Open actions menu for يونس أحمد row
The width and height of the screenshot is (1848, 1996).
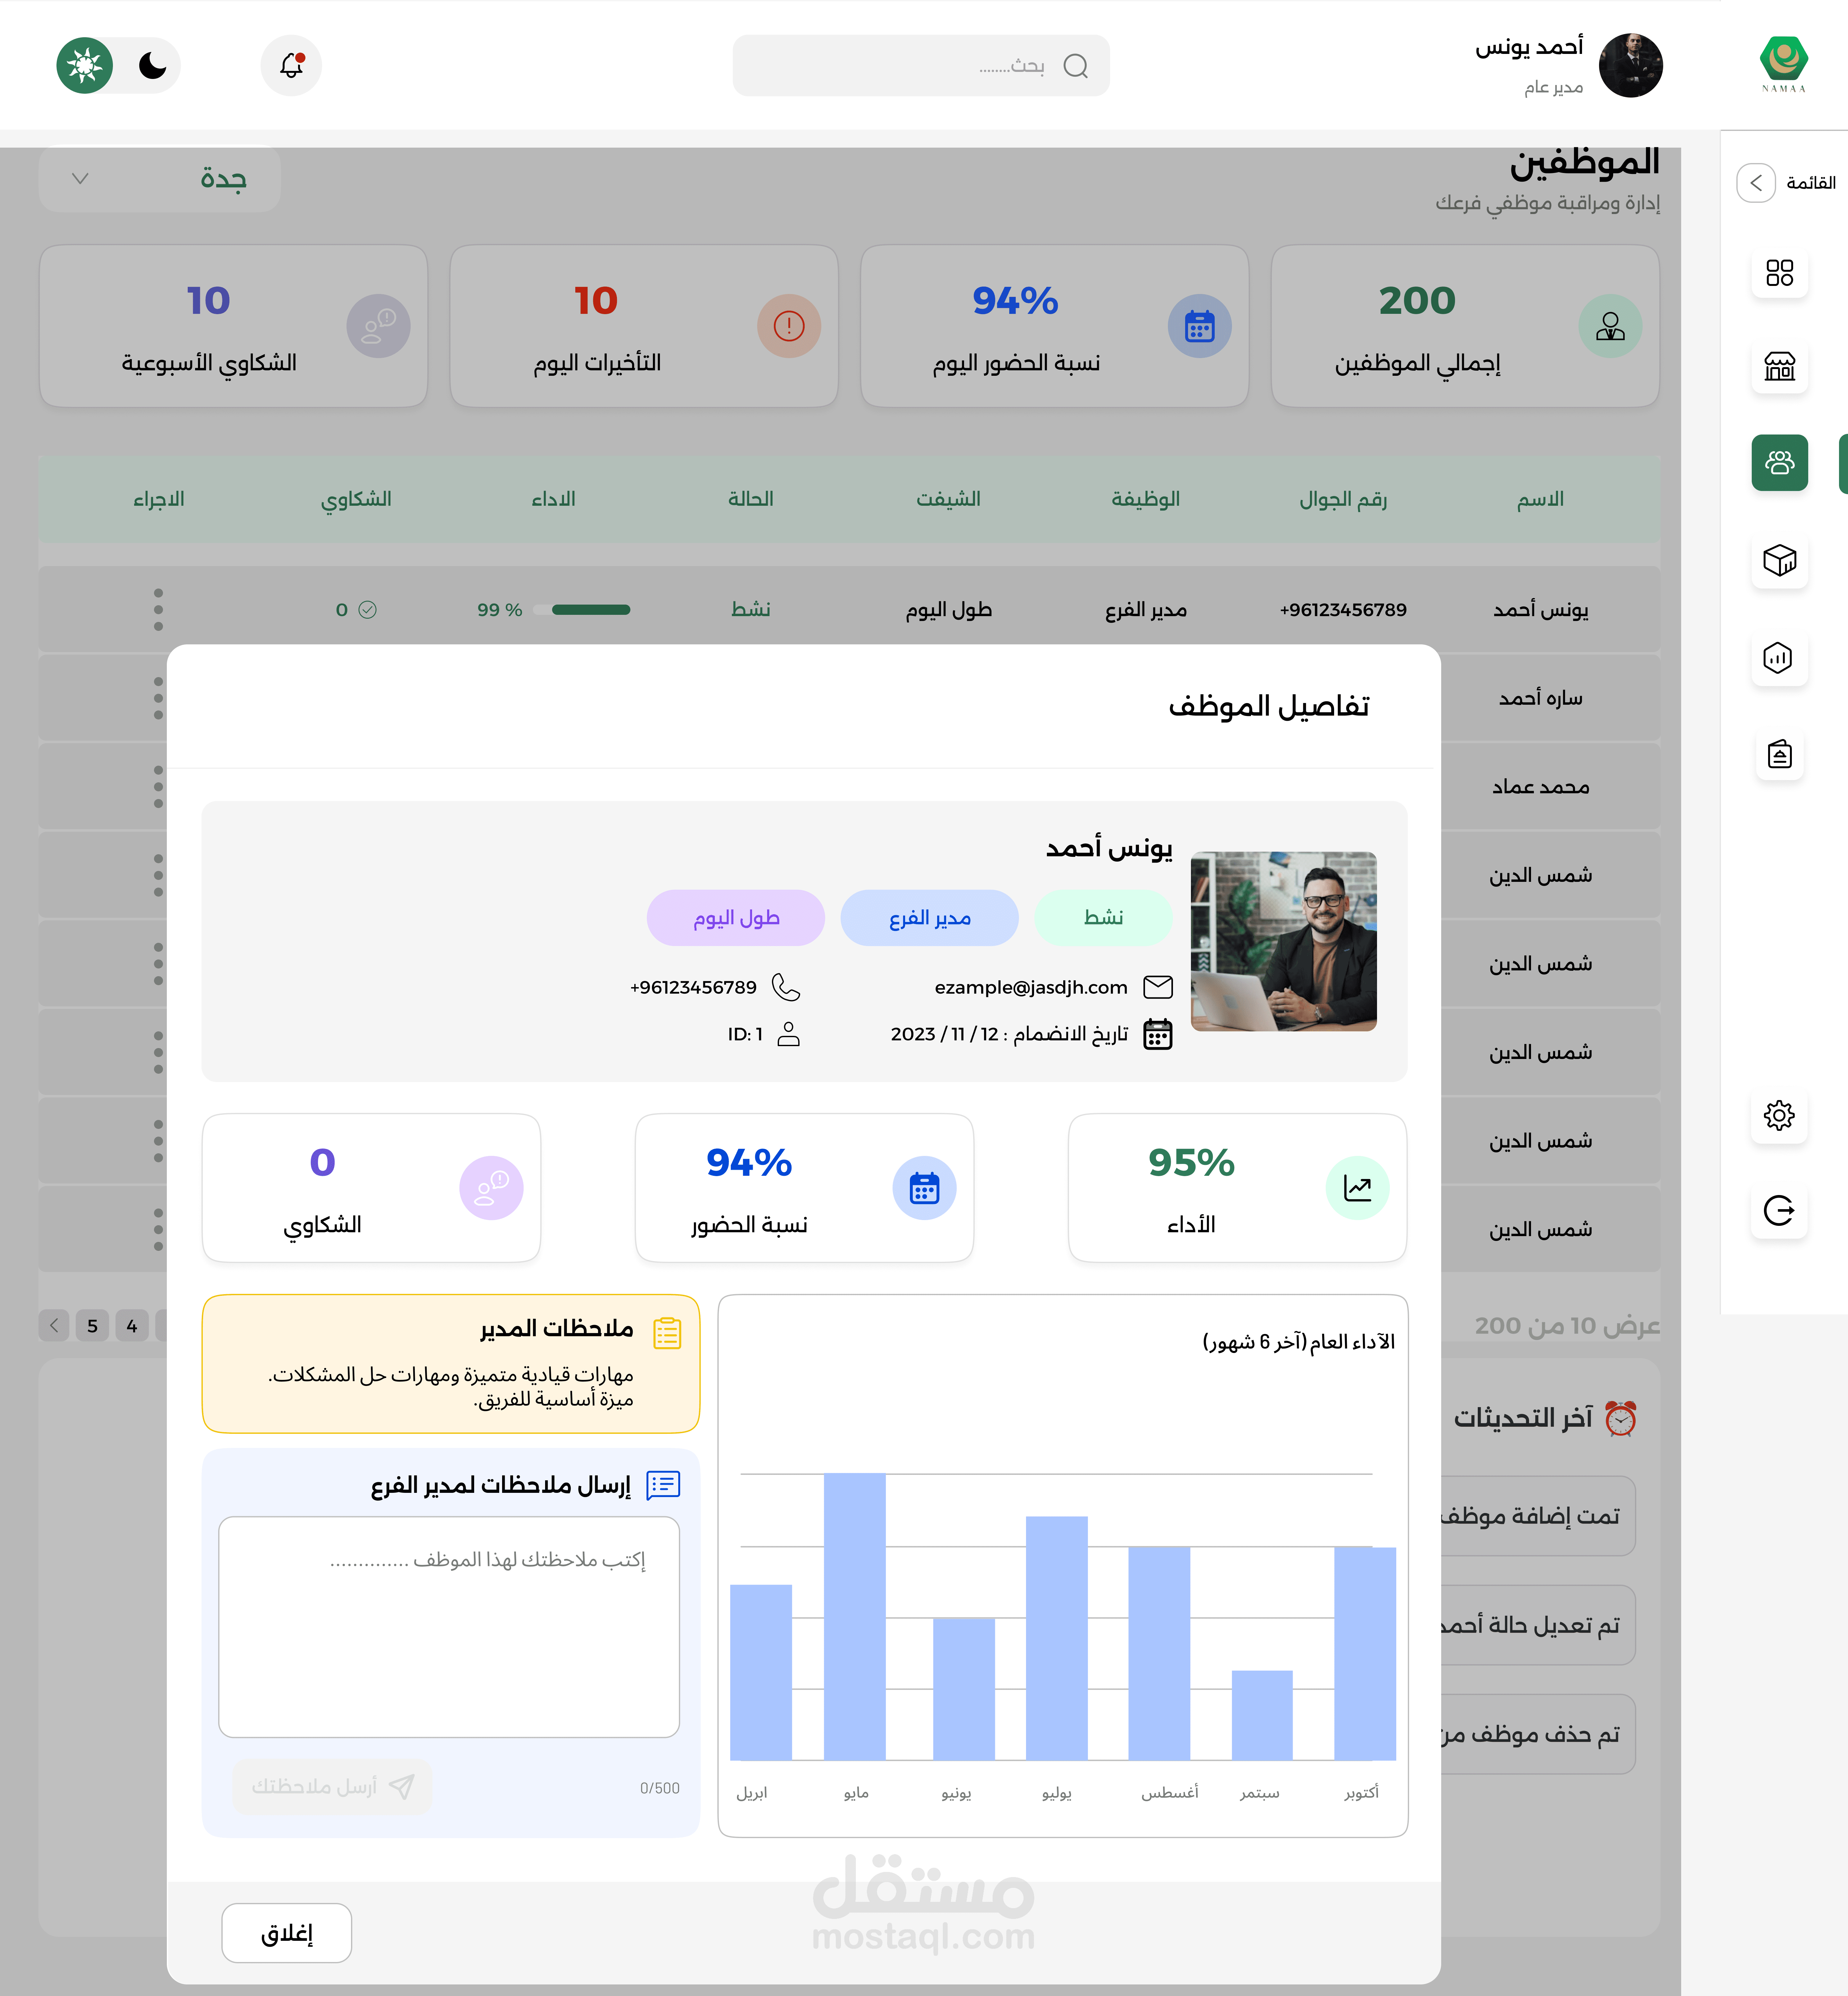[158, 609]
